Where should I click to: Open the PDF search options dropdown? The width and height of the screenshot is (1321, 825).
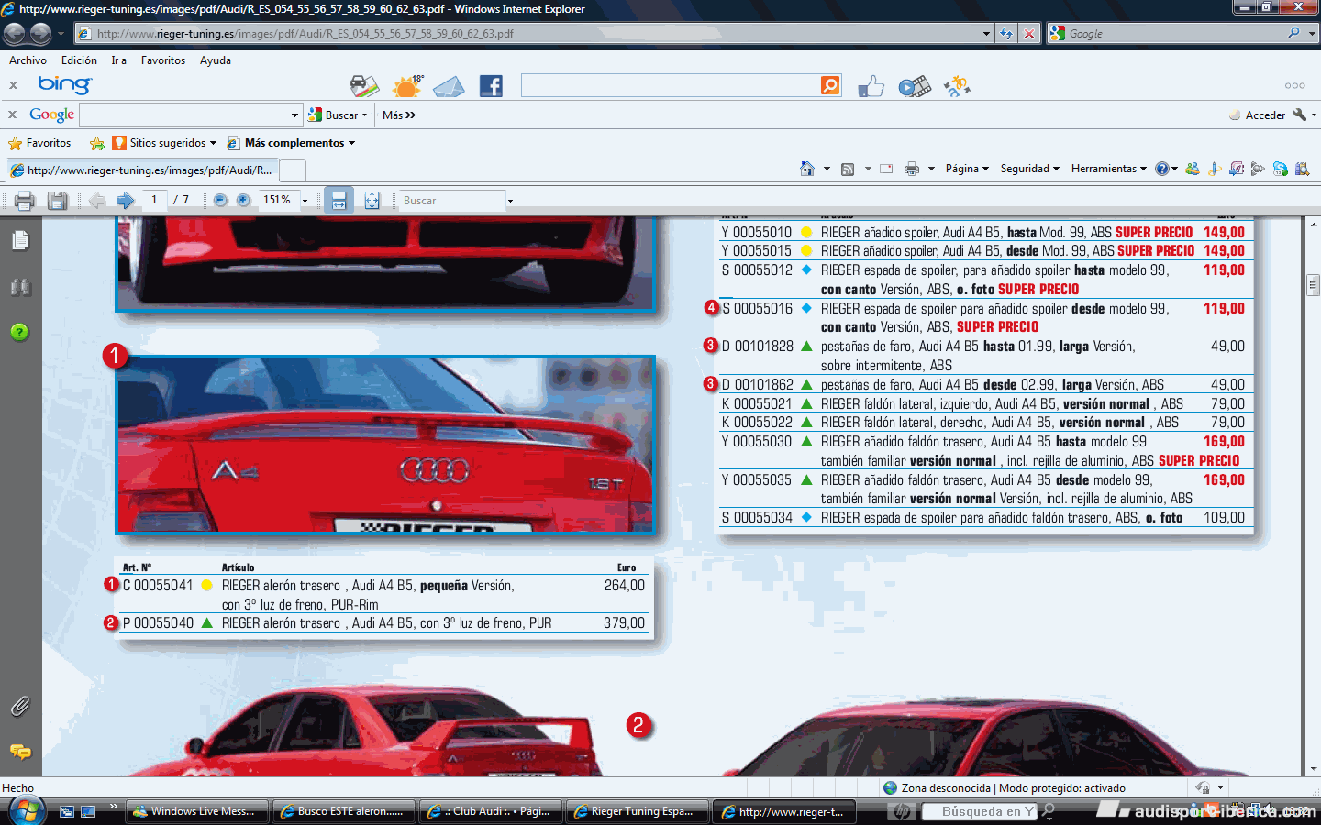(510, 201)
